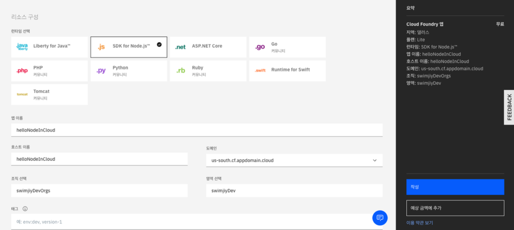514x230 pixels.
Task: Click the summary line 도메인: us-south.cf.appdomain.cloud
Action: pos(445,69)
